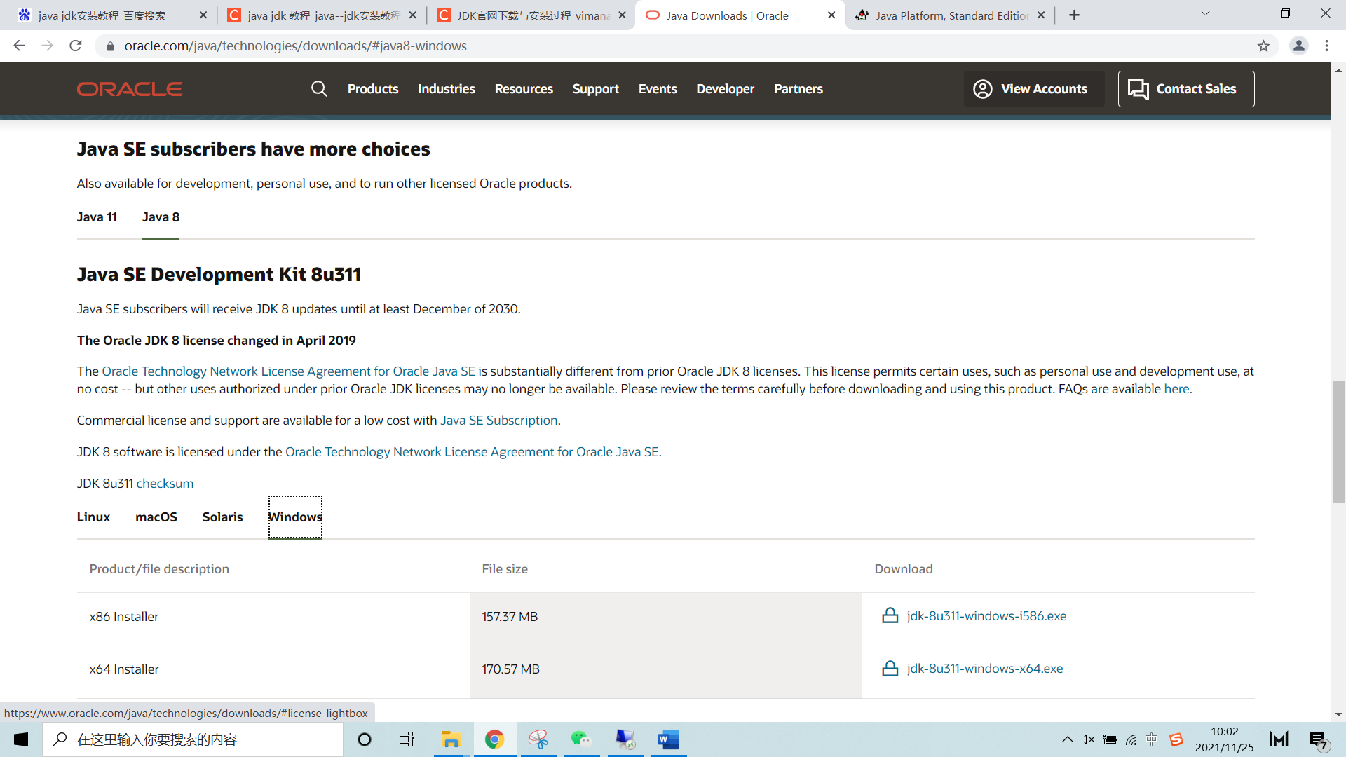
Task: Open the Chrome profile avatar icon
Action: [x=1298, y=46]
